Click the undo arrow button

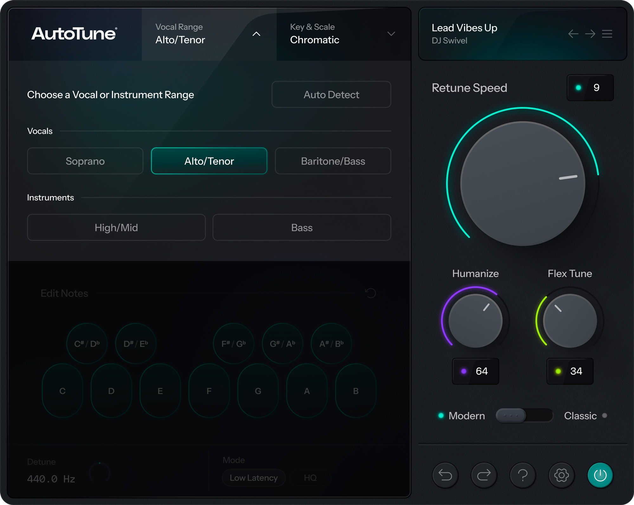click(445, 475)
